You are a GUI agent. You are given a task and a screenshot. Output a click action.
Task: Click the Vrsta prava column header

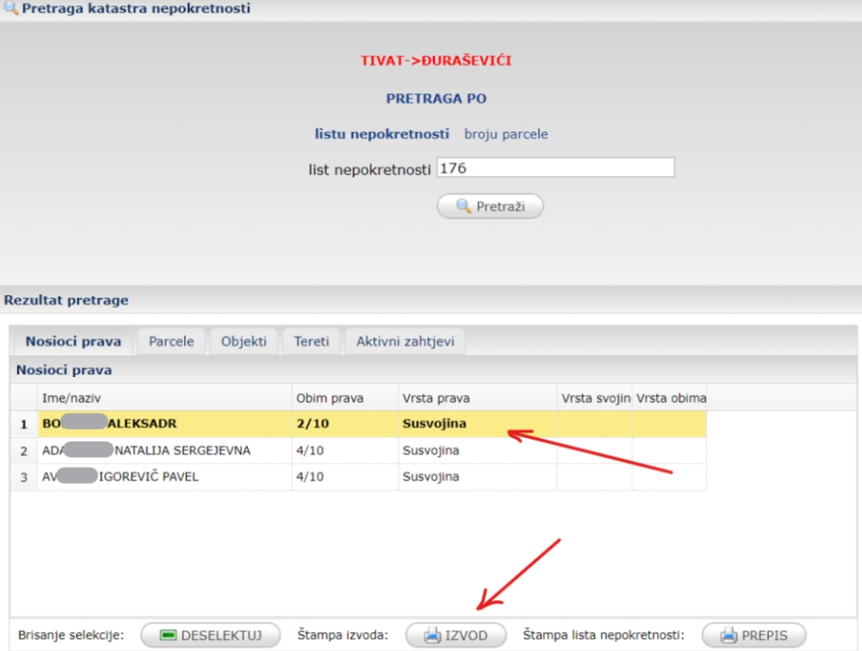point(478,398)
